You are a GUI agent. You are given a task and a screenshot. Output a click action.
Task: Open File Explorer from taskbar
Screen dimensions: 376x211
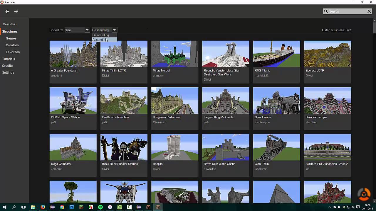coord(33,207)
